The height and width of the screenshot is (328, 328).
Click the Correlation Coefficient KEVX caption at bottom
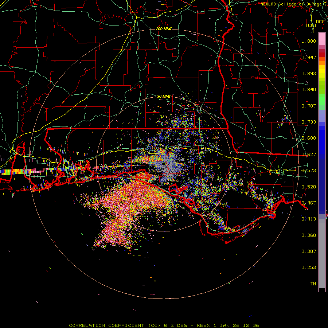pyautogui.click(x=164, y=325)
